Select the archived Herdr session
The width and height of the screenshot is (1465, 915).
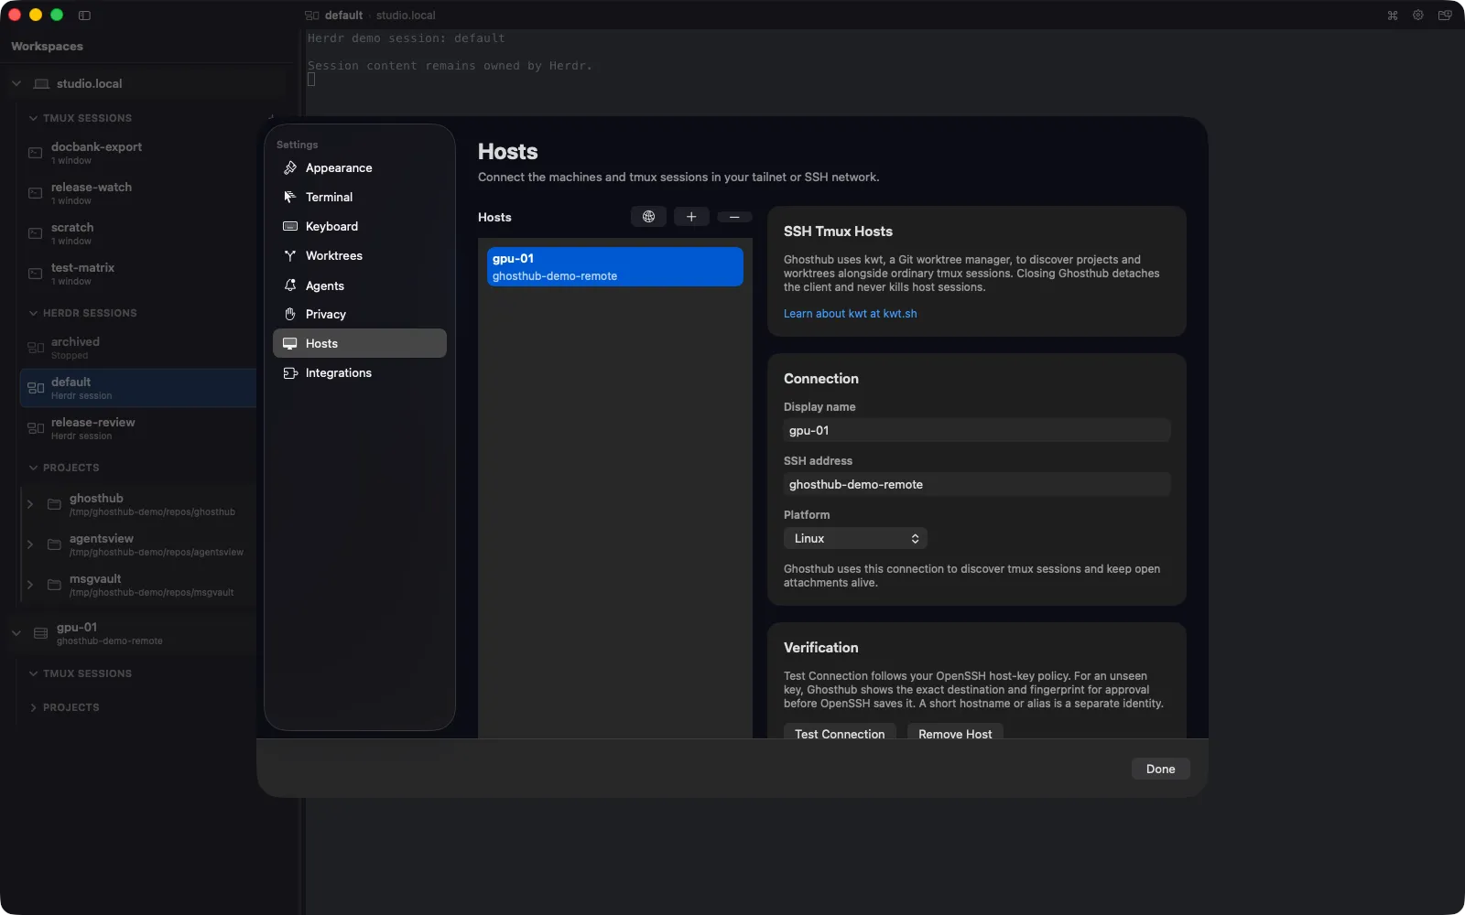(x=137, y=348)
